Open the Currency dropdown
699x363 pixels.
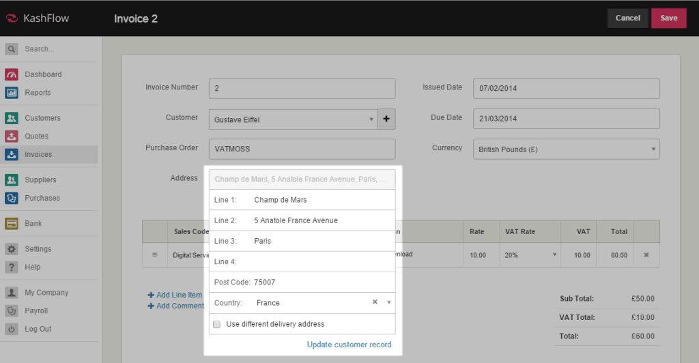click(566, 149)
